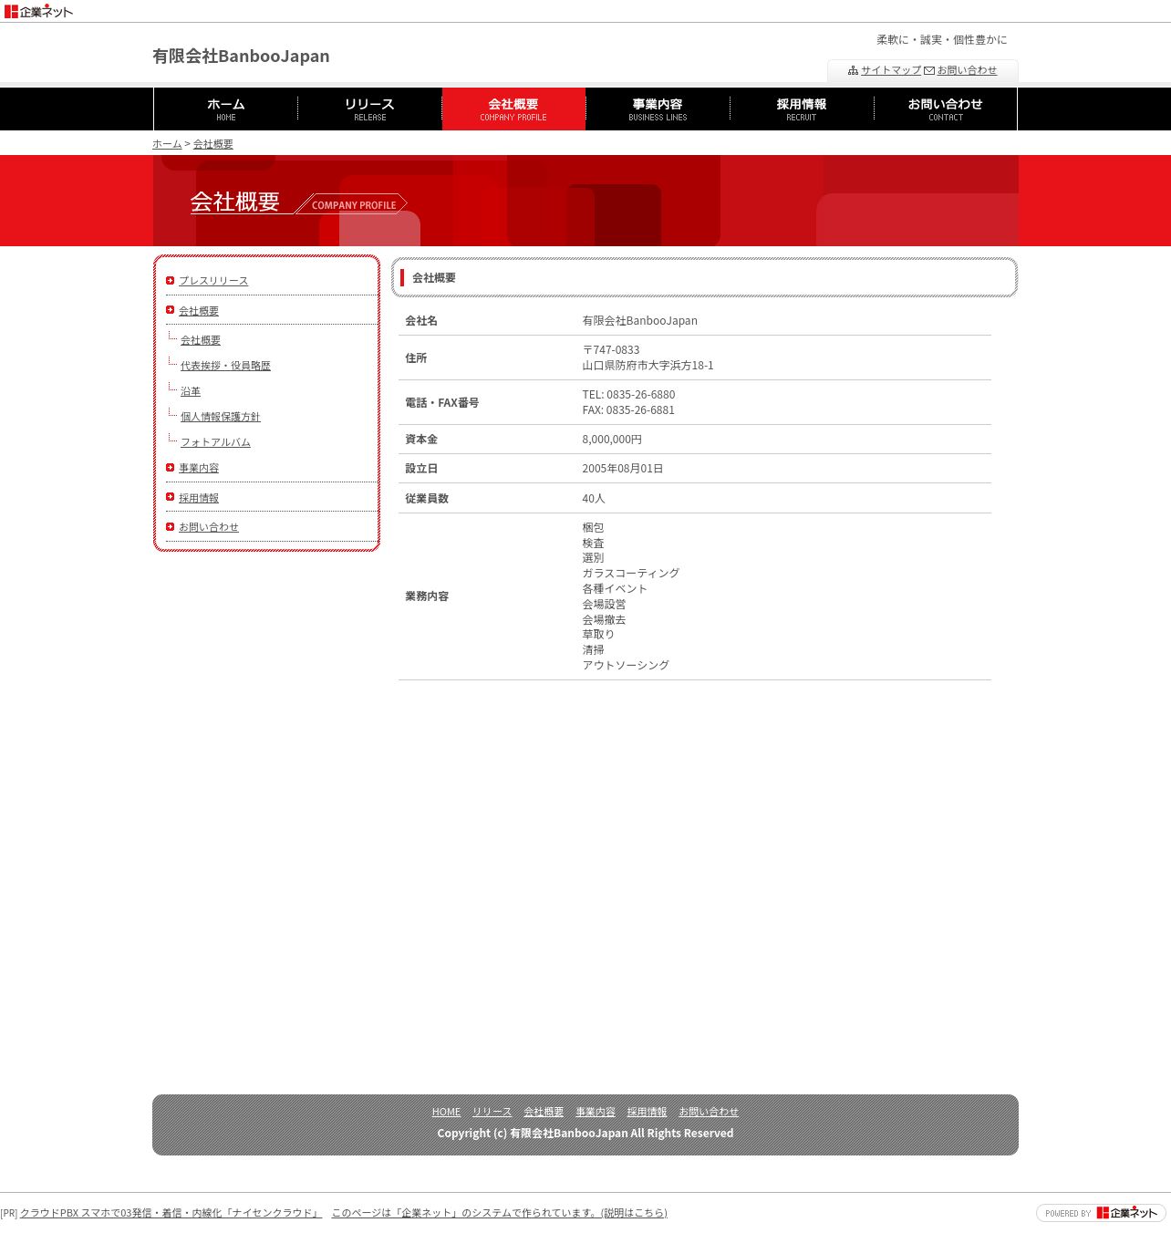Click the capital value 8,000,000円

point(612,440)
